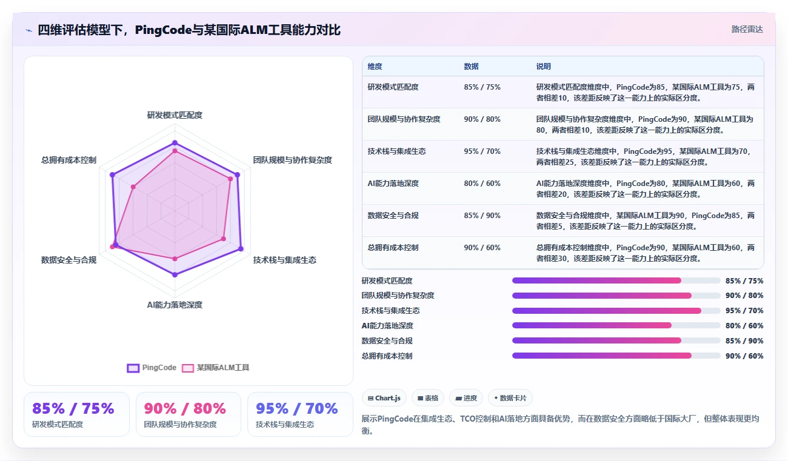Click the 研发模式匹配度 description text in table
This screenshot has width=788, height=461.
point(646,92)
